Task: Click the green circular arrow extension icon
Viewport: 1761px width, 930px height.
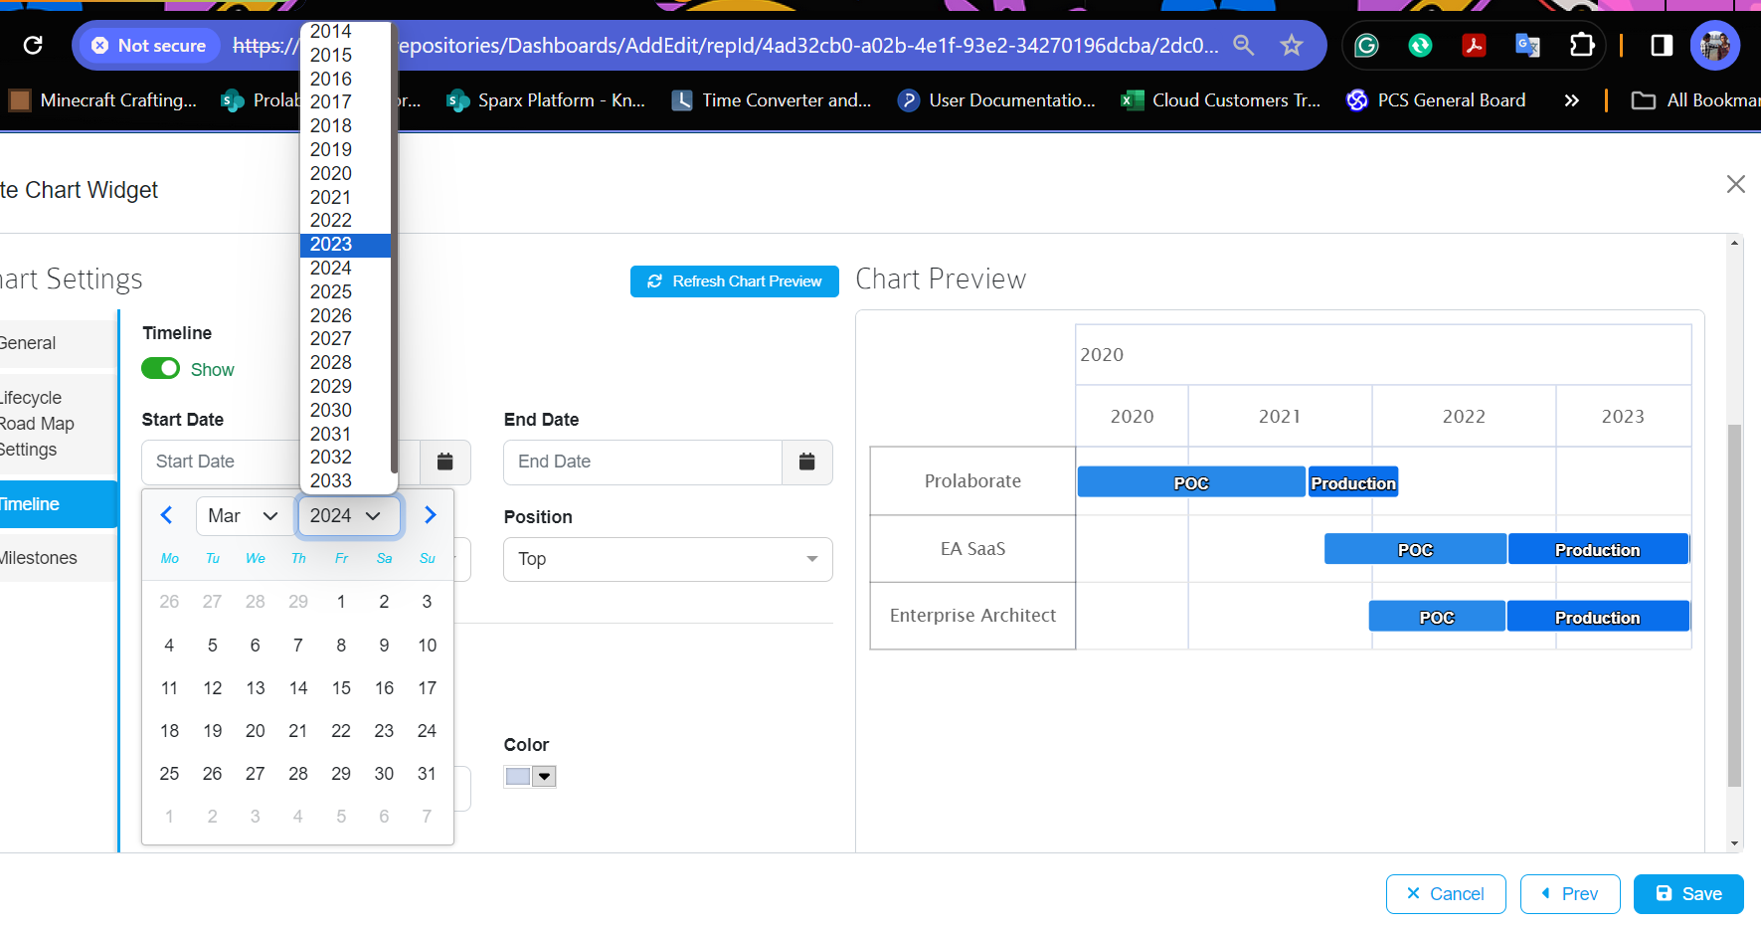Action: coord(1420,45)
